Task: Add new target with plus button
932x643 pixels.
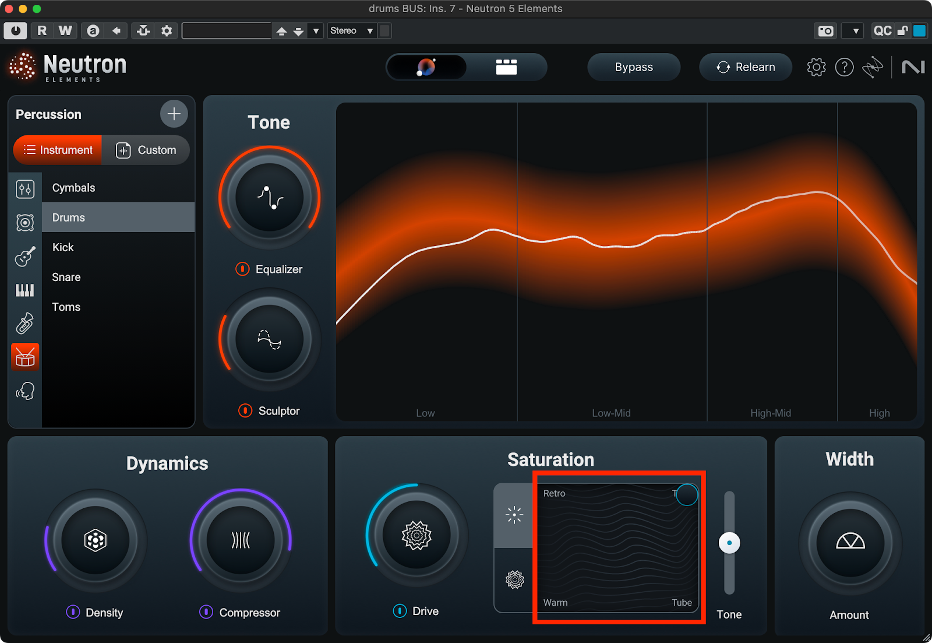Action: click(x=174, y=114)
